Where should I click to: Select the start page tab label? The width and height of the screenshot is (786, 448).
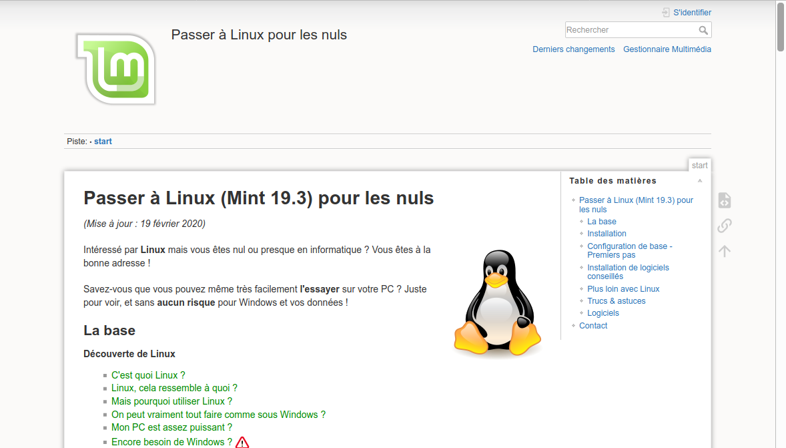pos(699,166)
